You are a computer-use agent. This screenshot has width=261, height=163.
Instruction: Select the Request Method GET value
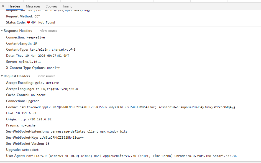[x=37, y=17]
